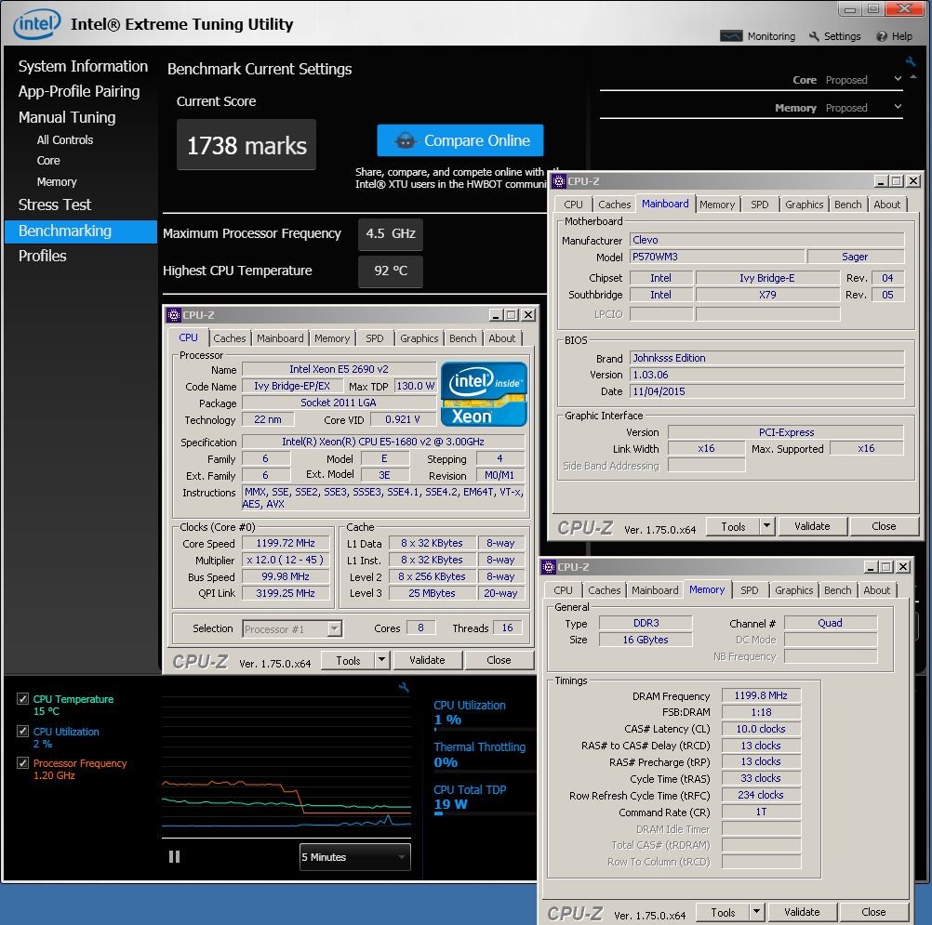This screenshot has height=925, width=932.
Task: Open Tools dropdown arrow in CPU-Z CPU window
Action: click(381, 659)
